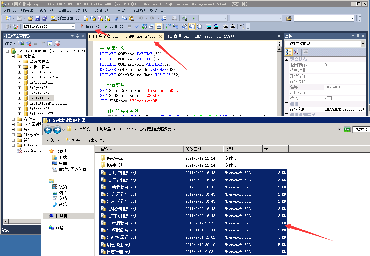Open the 文件(F) File menu
370x256 pixels.
pyautogui.click(x=10, y=10)
